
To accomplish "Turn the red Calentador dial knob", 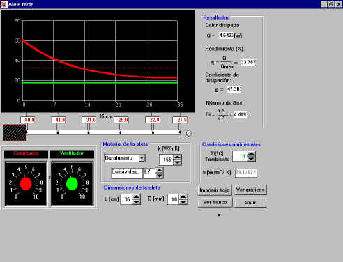I will point(26,184).
